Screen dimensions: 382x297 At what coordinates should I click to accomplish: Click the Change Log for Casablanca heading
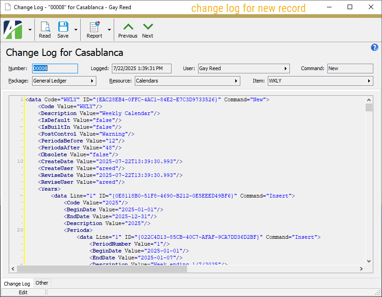65,53
